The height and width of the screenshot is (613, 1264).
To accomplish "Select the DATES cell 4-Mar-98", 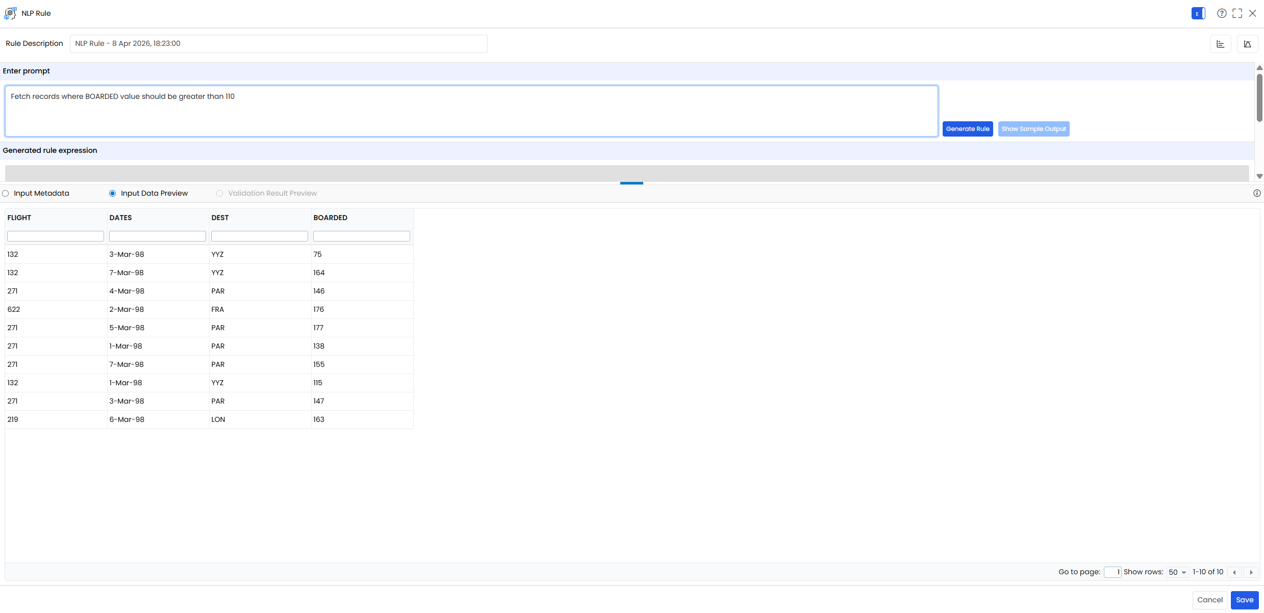I will pos(158,291).
